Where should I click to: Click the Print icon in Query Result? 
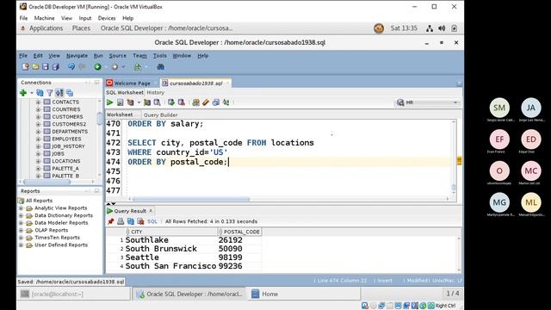click(121, 221)
